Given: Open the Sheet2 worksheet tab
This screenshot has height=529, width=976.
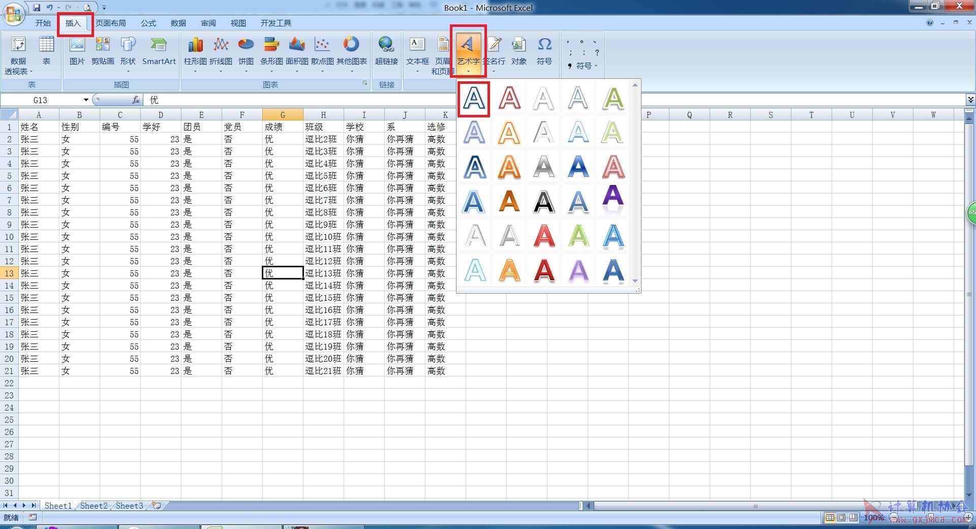Looking at the screenshot, I should (94, 506).
